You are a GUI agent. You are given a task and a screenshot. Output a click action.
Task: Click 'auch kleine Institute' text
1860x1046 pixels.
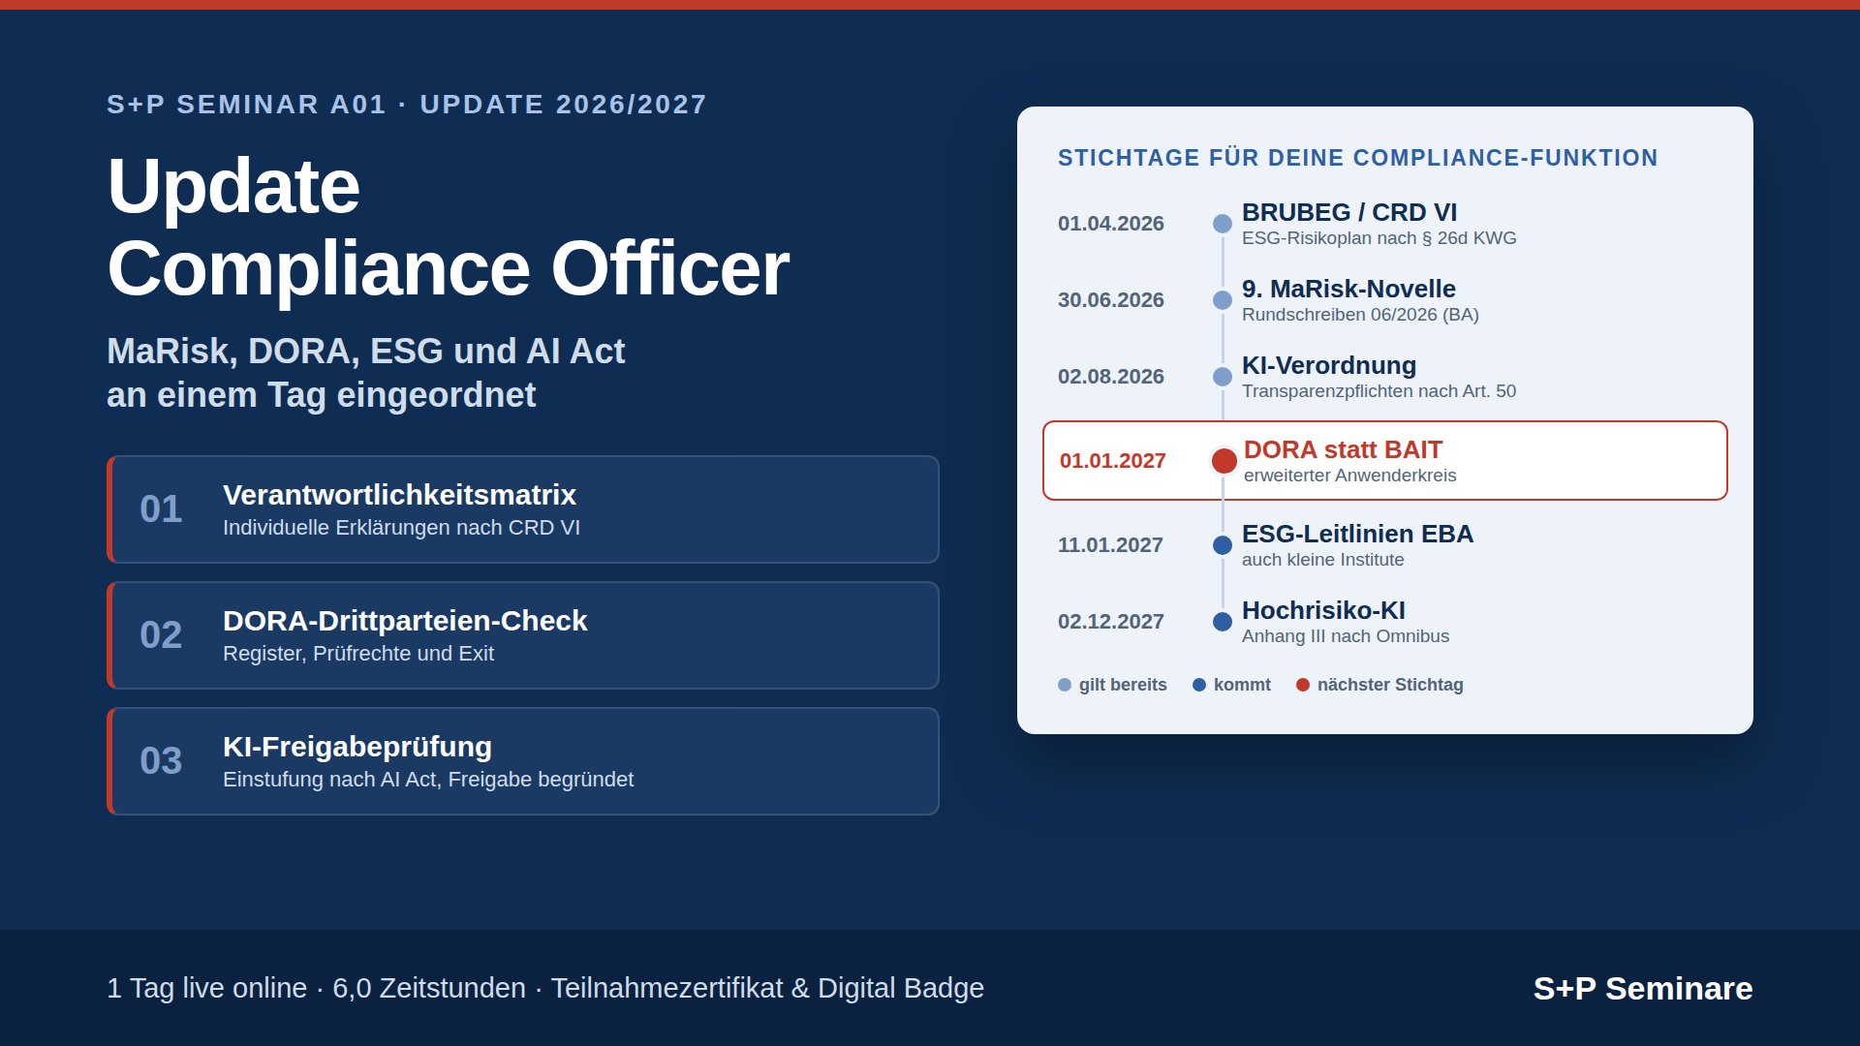tap(1323, 560)
